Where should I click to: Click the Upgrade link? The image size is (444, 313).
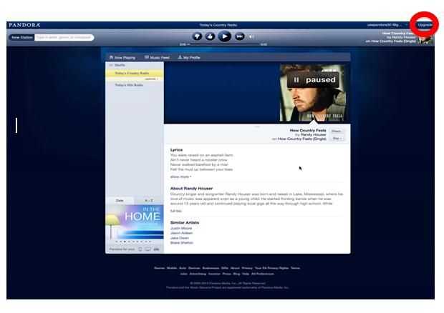point(425,25)
